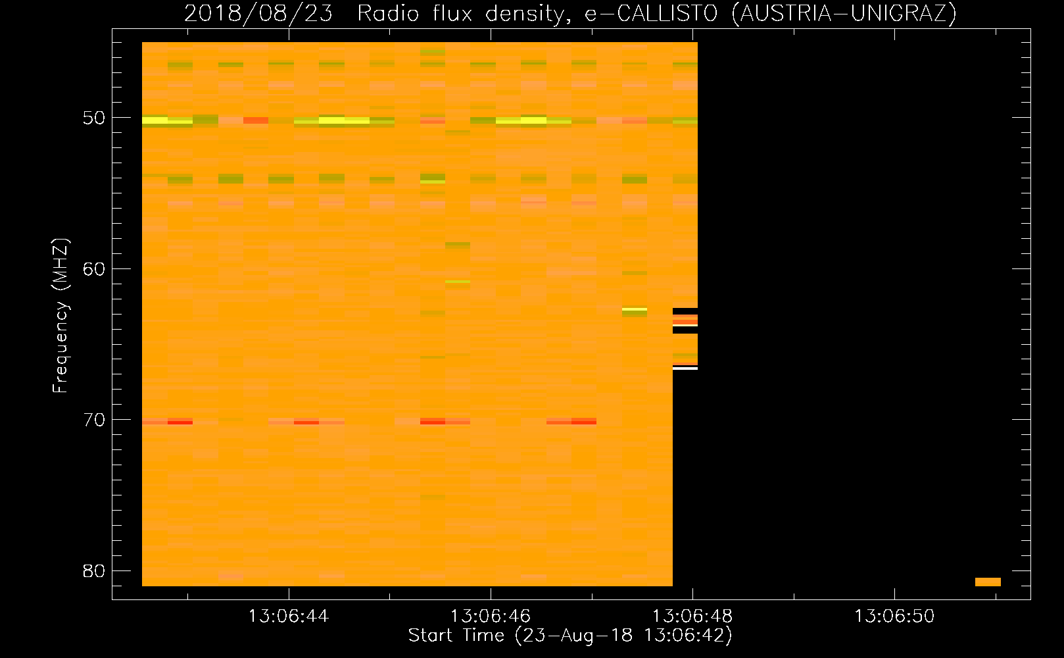1064x658 pixels.
Task: Click the 13:06:46 time tick label
Action: (491, 617)
